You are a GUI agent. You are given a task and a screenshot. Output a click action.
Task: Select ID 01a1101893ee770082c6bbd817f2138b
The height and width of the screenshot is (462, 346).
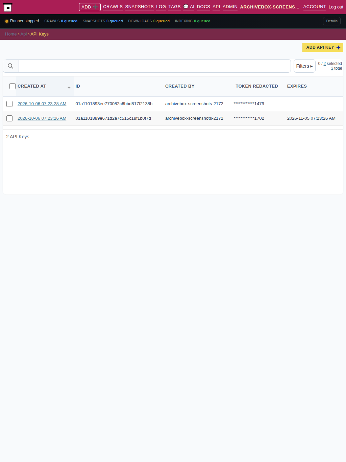[x=114, y=104]
